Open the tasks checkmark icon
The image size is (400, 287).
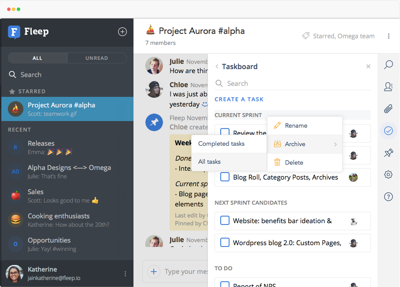click(388, 131)
